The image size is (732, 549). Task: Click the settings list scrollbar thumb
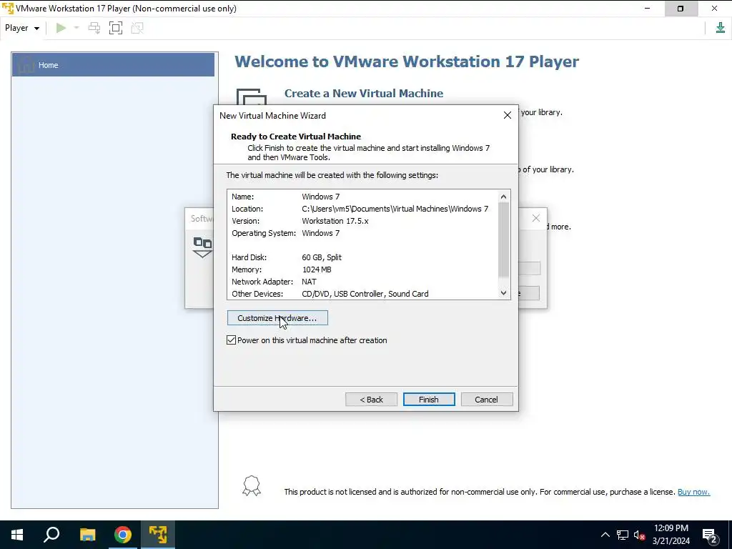click(503, 239)
